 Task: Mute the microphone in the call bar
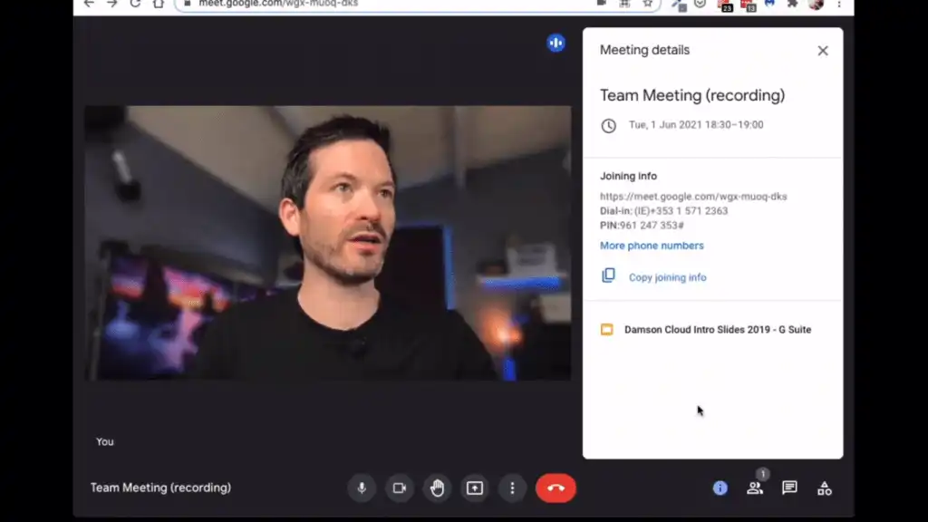(x=362, y=488)
